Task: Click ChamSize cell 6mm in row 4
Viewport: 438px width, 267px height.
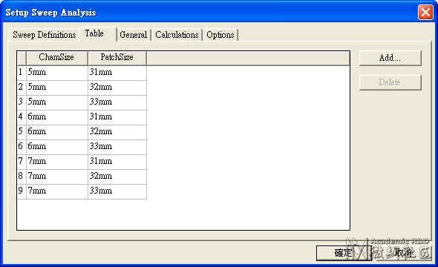Action: pyautogui.click(x=57, y=117)
